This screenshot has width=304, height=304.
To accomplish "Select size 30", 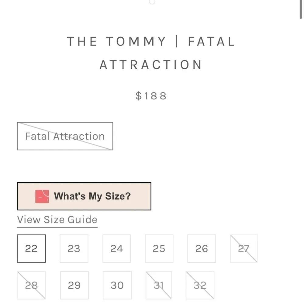I will point(116,285).
